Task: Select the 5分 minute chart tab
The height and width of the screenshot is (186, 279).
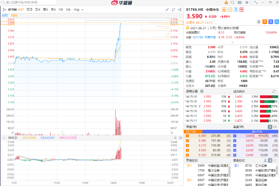Action: coord(68,10)
